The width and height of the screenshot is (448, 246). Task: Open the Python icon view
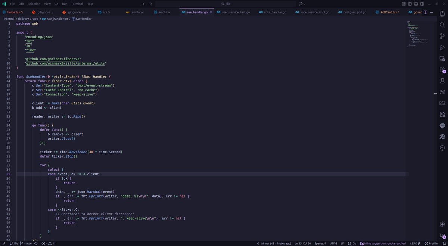442,125
